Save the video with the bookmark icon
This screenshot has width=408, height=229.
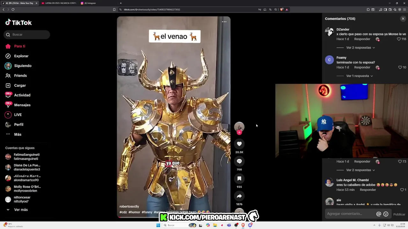(x=239, y=179)
